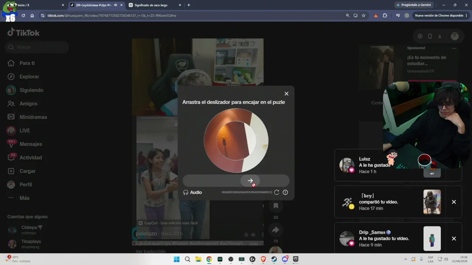Open Windows taskbar search
The image size is (472, 265).
187,259
